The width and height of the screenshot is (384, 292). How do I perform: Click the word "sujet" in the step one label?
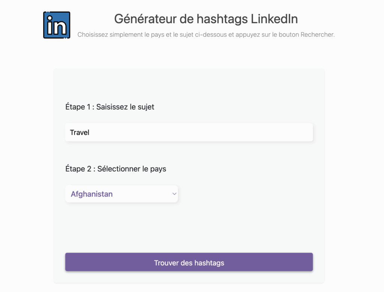(145, 107)
